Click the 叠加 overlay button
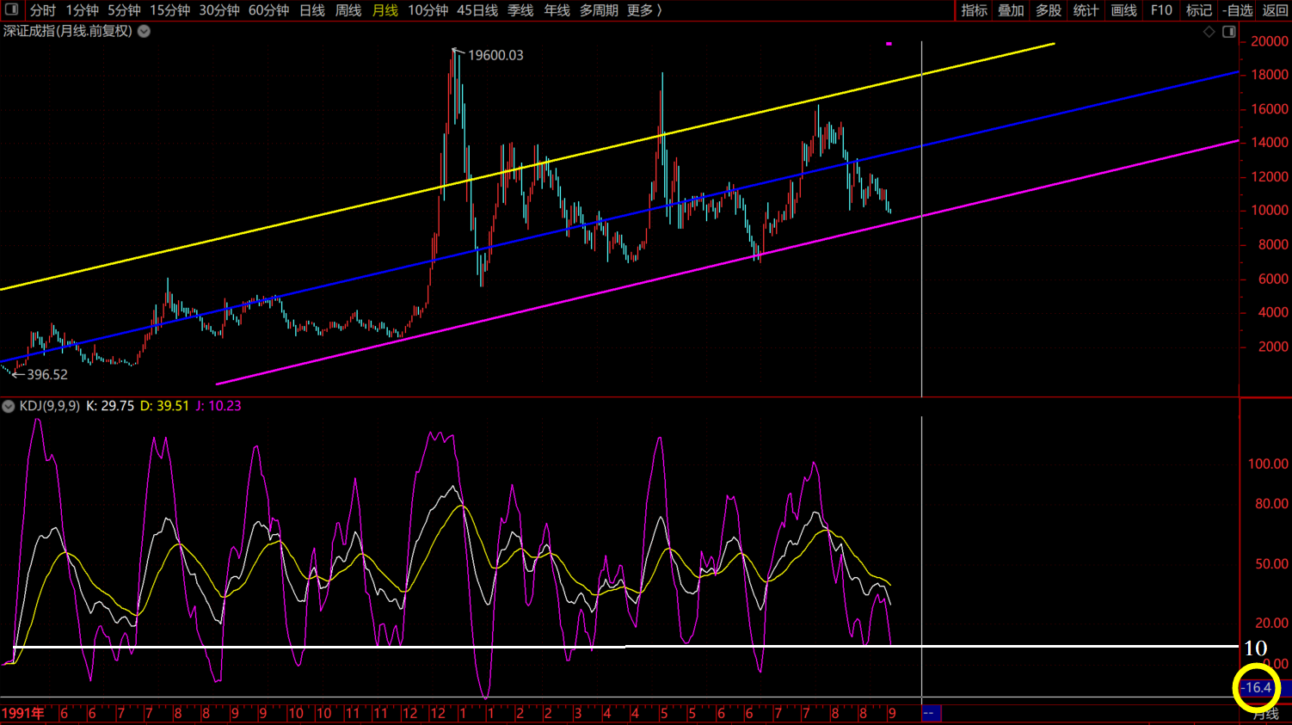This screenshot has height=725, width=1292. (x=1011, y=10)
